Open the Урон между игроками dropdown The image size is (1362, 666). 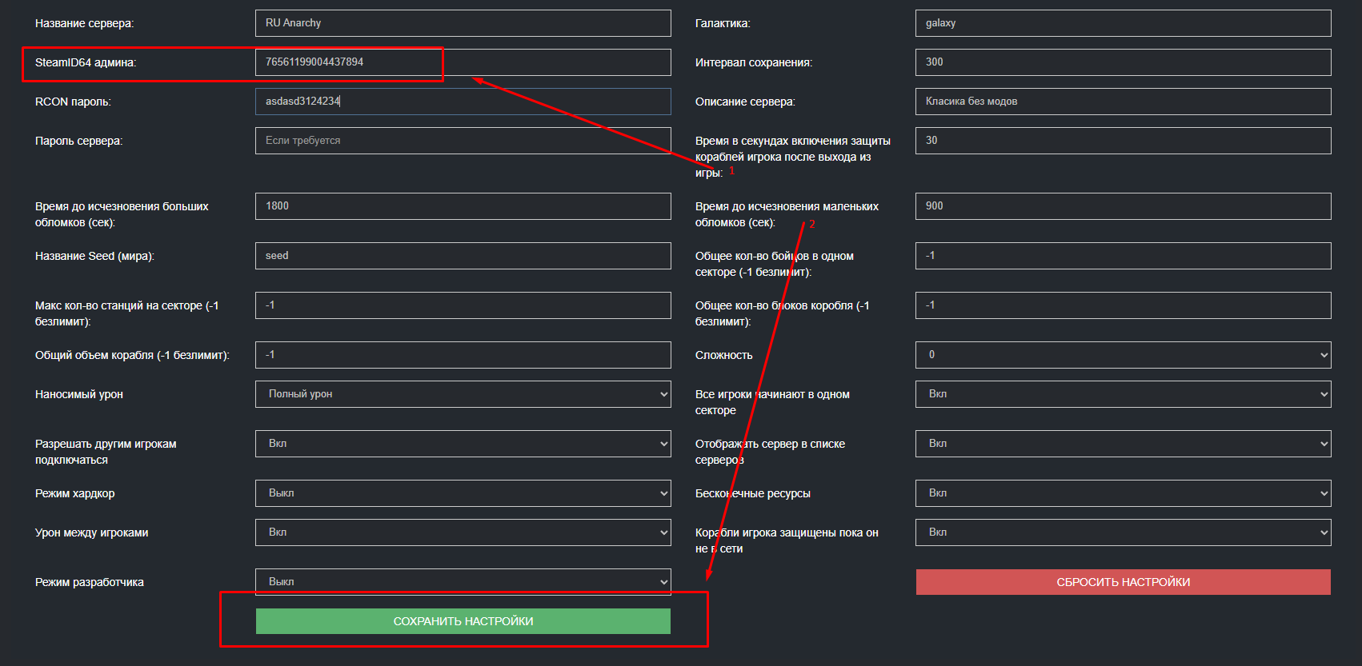point(463,532)
